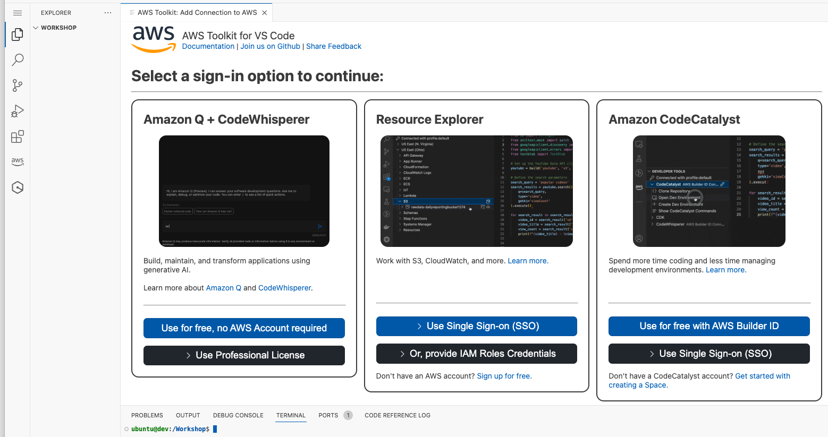Expand Use Professional License option

coord(244,355)
